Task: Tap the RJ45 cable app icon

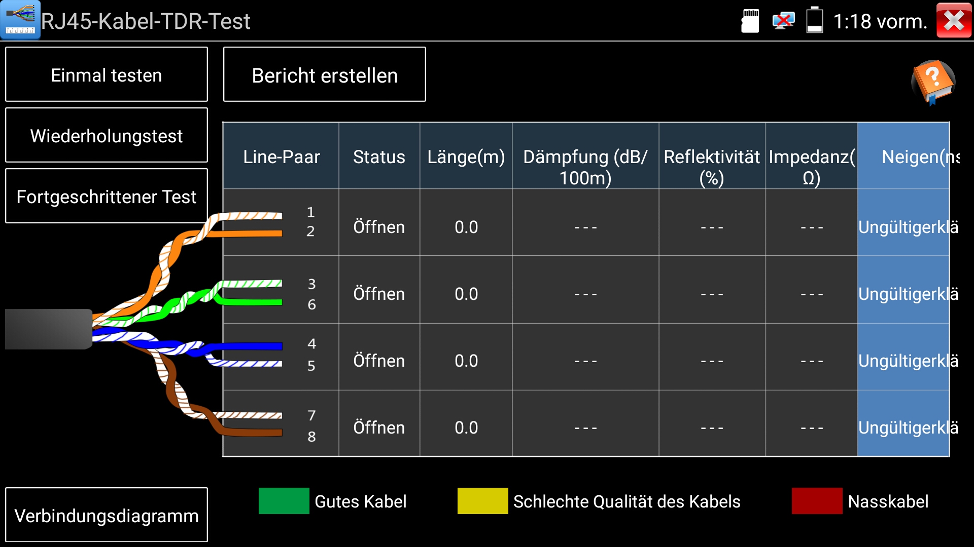Action: coord(20,20)
